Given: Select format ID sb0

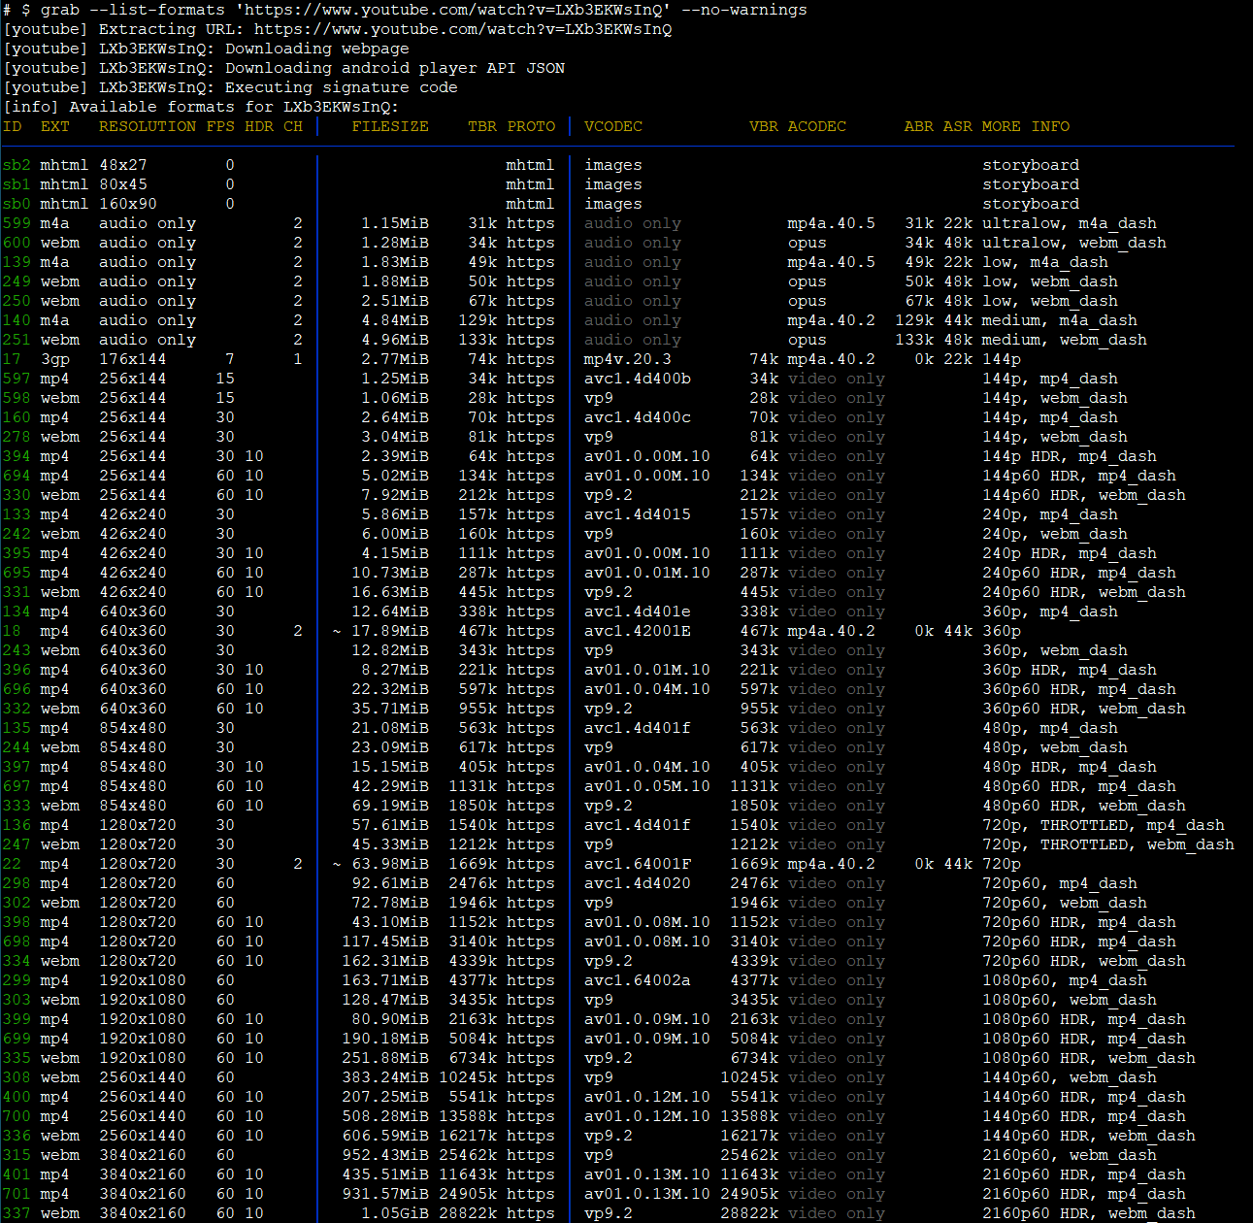Looking at the screenshot, I should click(x=16, y=204).
